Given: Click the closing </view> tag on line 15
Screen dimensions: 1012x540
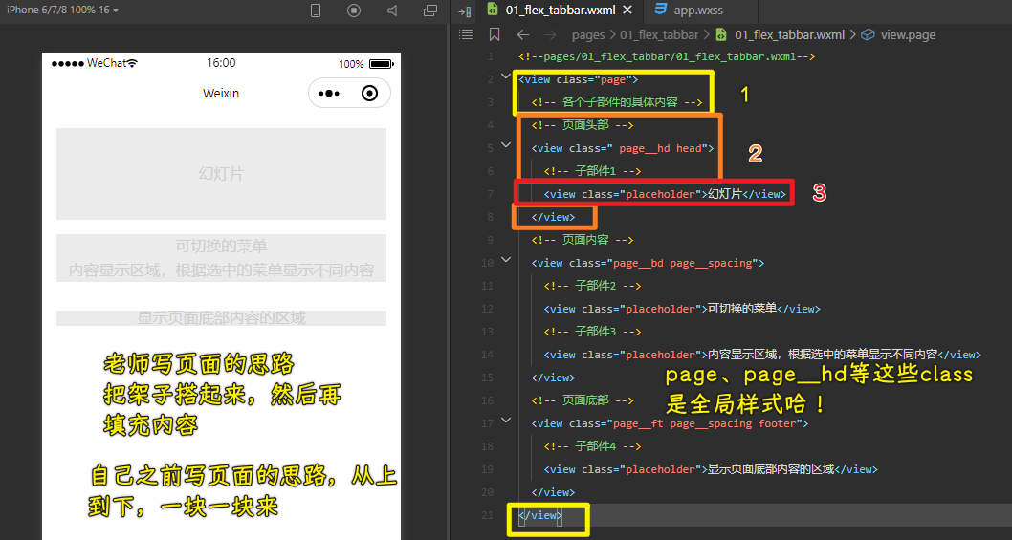Looking at the screenshot, I should pos(553,378).
